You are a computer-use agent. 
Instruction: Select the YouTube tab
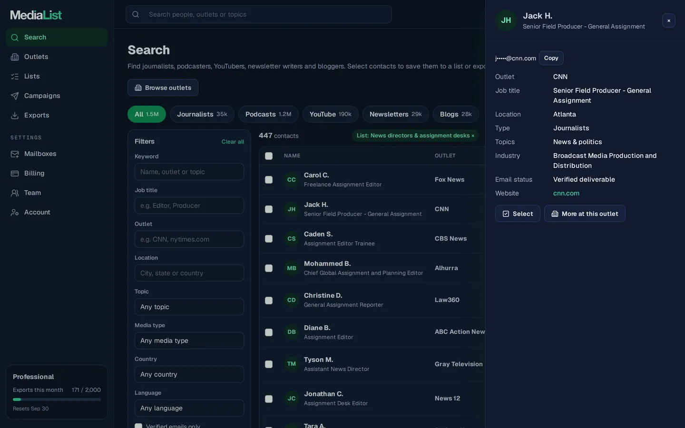coord(331,114)
